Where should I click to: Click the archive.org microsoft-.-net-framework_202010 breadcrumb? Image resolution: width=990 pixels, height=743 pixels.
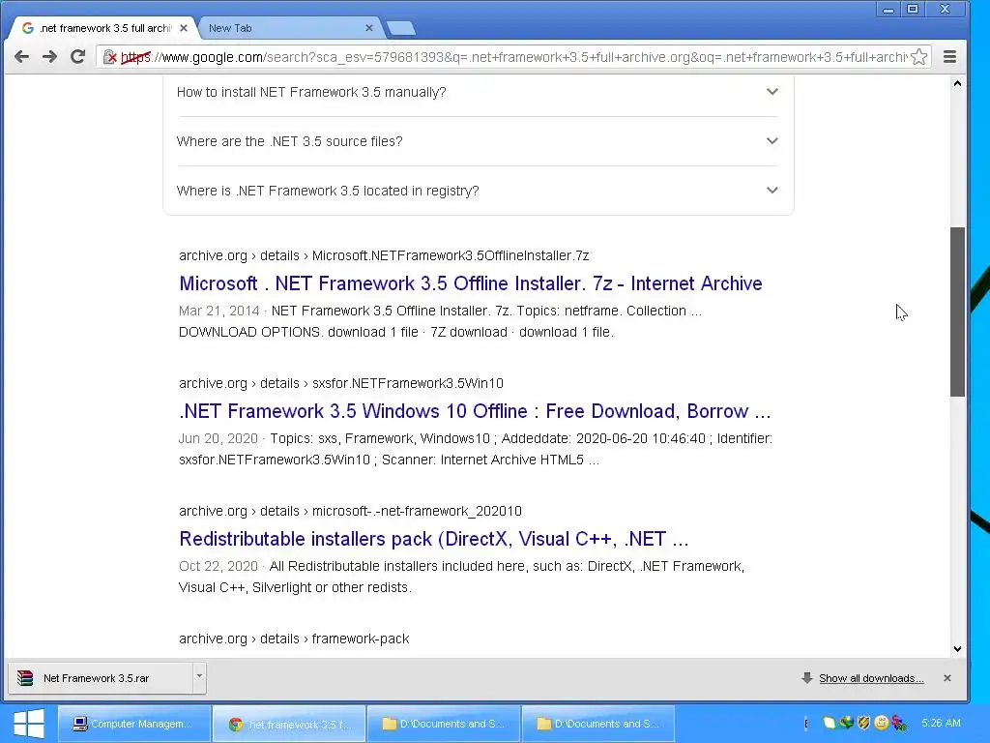(x=350, y=511)
